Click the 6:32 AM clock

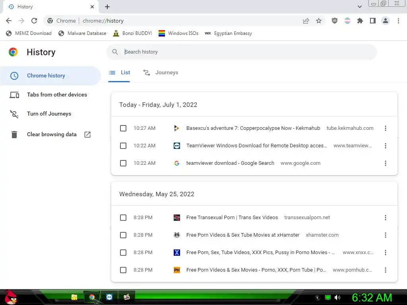coord(372,297)
